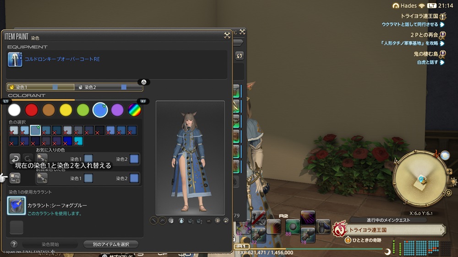Click 染色2 swatch in the previously dyed row
458x257 pixels.
134,178
